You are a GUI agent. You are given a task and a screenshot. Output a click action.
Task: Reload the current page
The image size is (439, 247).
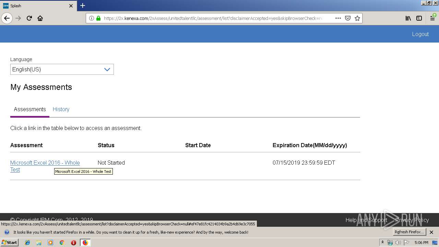29,18
